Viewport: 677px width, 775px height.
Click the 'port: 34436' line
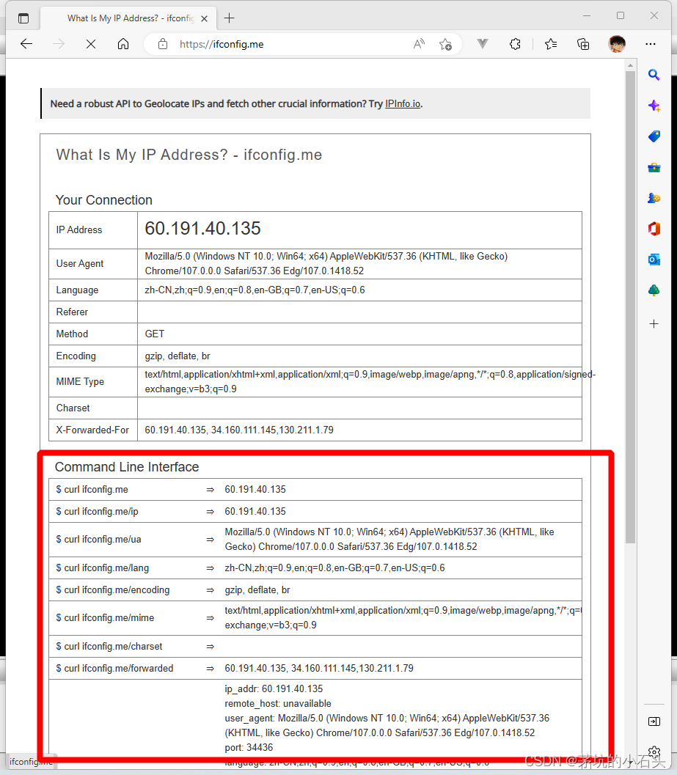coord(249,747)
